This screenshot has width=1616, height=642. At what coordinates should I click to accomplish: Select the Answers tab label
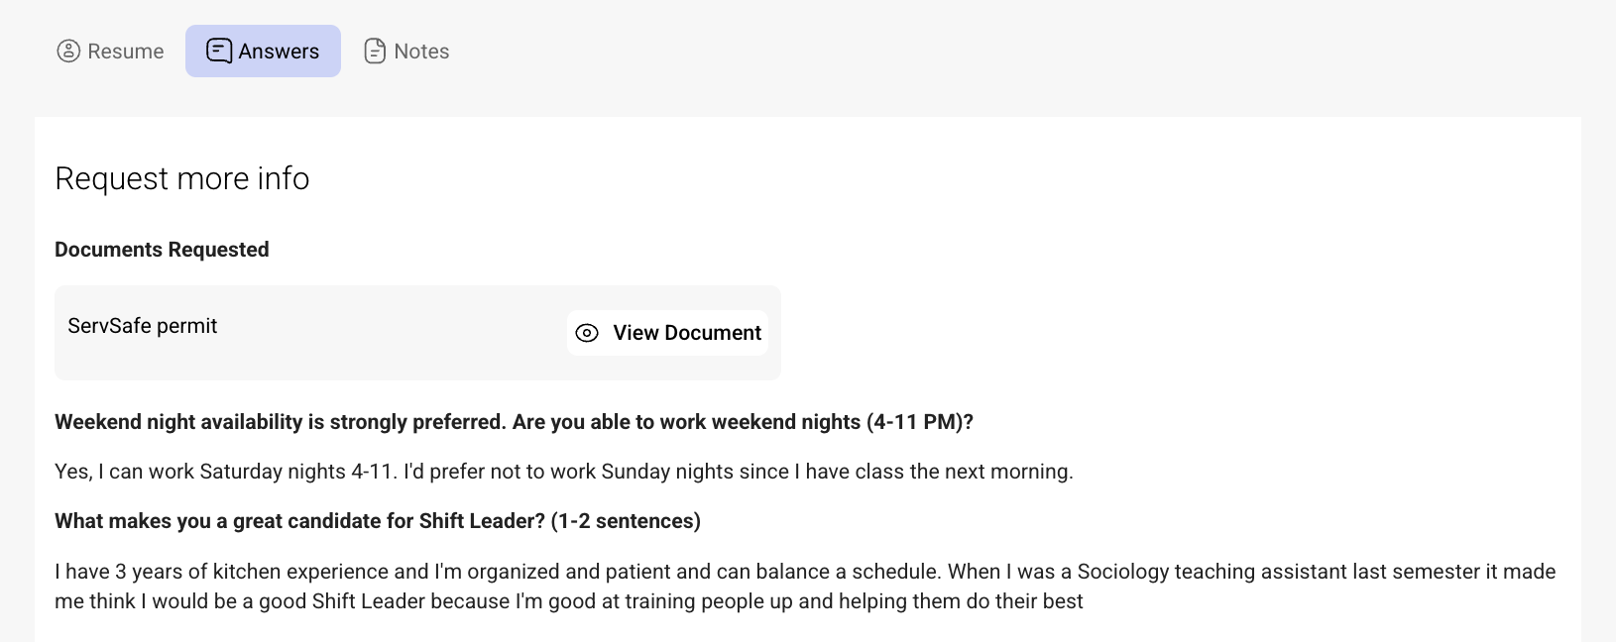pyautogui.click(x=279, y=52)
